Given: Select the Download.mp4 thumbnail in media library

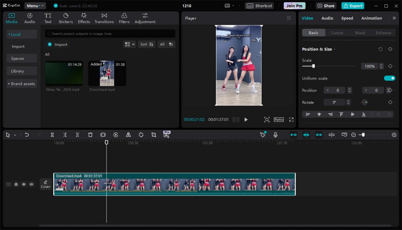Looking at the screenshot, I should [107, 73].
